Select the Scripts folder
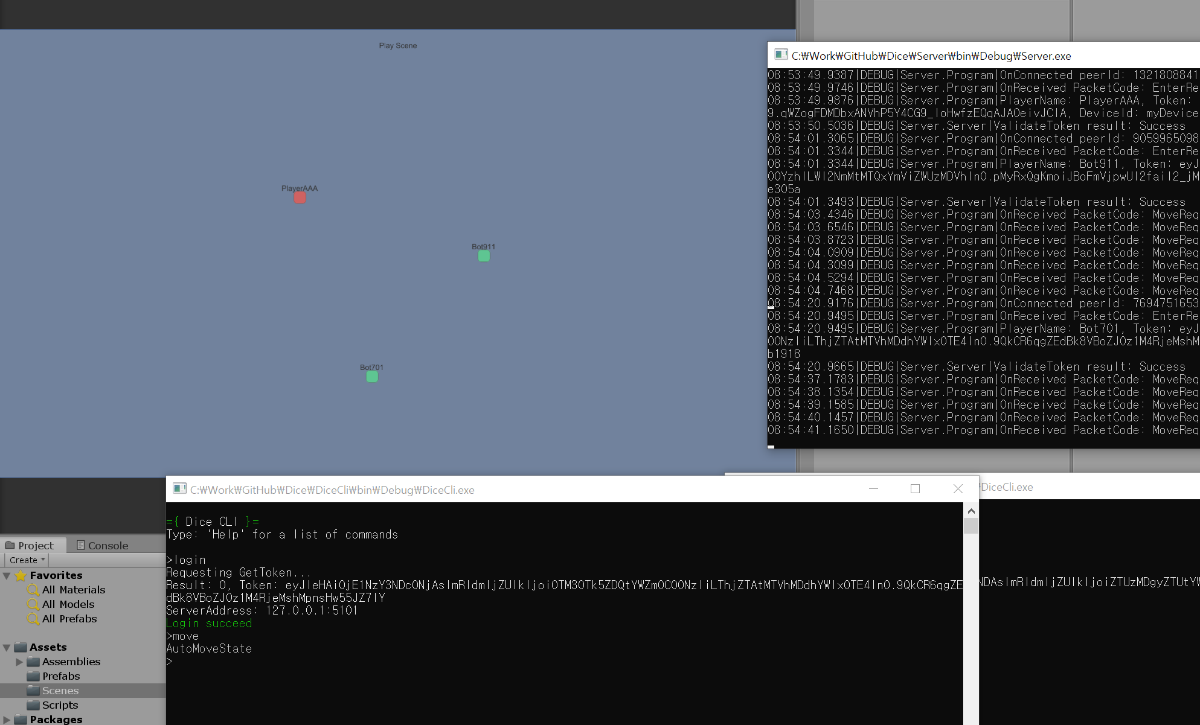Image resolution: width=1200 pixels, height=725 pixels. click(x=60, y=705)
